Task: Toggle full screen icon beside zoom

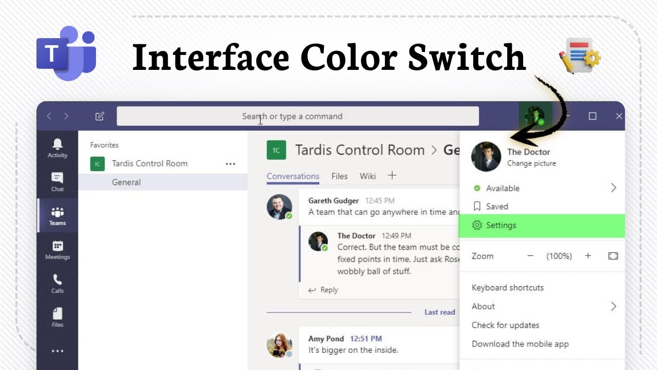Action: click(x=613, y=256)
